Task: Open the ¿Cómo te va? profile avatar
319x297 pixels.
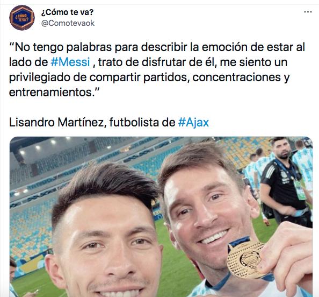Action: click(22, 18)
